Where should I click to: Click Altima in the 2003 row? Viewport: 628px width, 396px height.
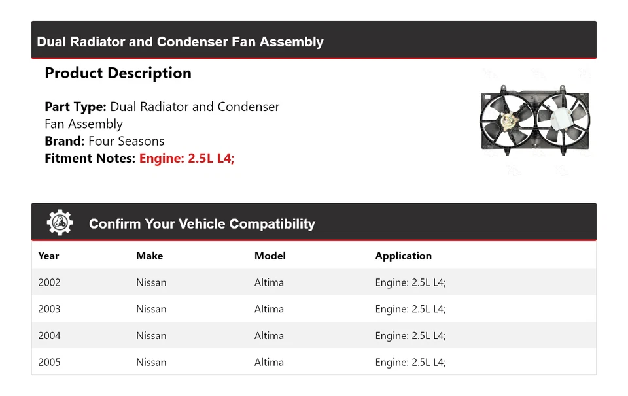[x=269, y=309]
